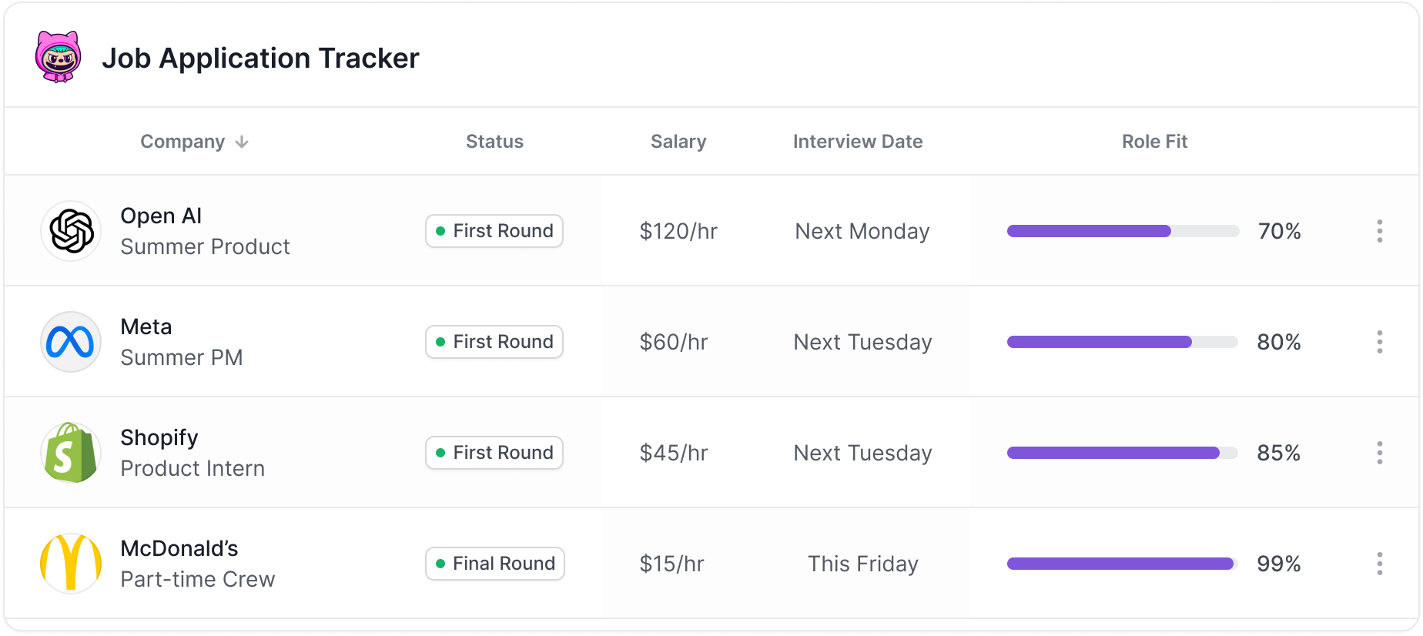1423x636 pixels.
Task: Select the Role Fit column header
Action: 1154,142
